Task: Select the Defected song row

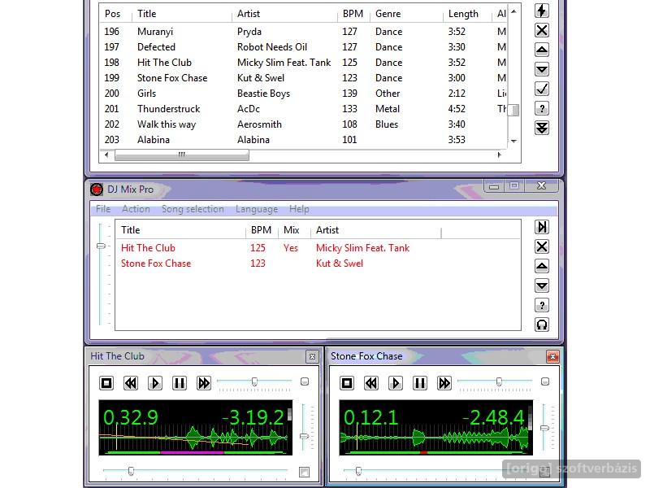Action: 303,47
